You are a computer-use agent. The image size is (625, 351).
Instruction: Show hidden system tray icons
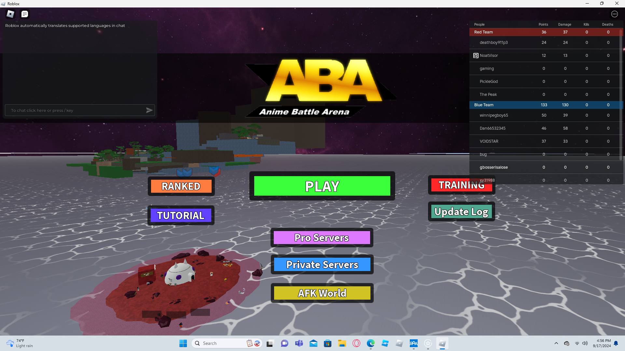556,343
